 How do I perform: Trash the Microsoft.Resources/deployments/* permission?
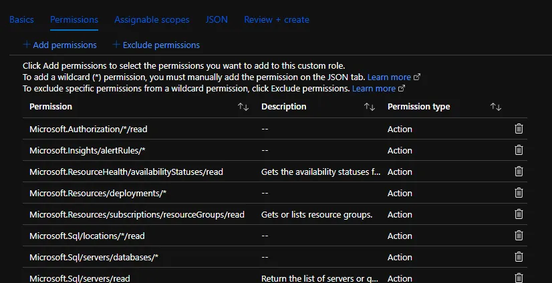tap(519, 193)
